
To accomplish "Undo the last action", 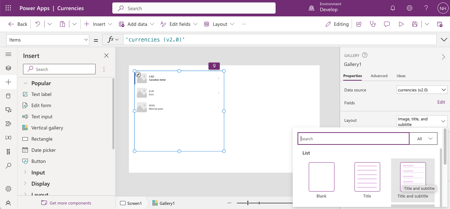I will pyautogui.click(x=38, y=24).
